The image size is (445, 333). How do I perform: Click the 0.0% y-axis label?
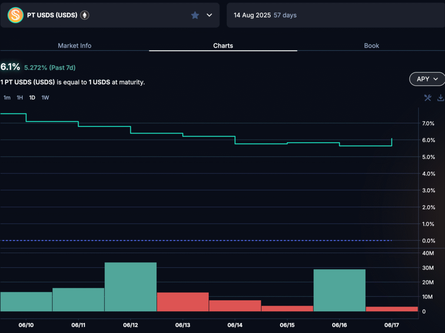coord(428,241)
